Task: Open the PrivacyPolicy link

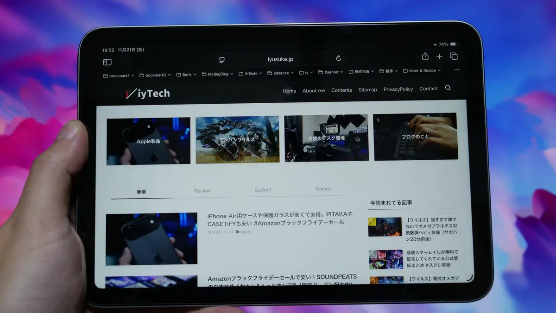Action: [398, 89]
